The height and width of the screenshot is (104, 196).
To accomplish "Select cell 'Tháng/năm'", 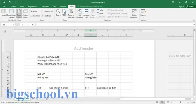I will pos(90,77).
